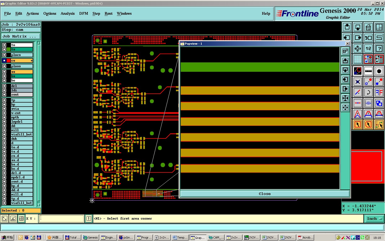Select the 1mpdrl layer name
Image resolution: width=385 pixels, height=241 pixels.
tap(22, 122)
